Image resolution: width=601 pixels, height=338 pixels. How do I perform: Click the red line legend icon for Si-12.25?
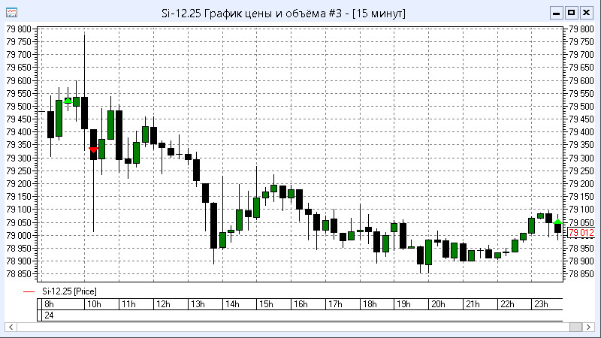point(29,291)
